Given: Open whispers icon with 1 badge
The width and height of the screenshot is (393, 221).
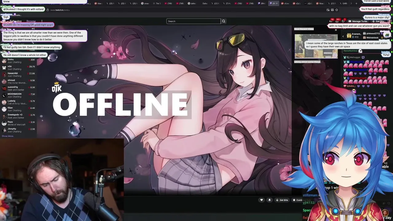Looking at the screenshot, I should click(343, 21).
